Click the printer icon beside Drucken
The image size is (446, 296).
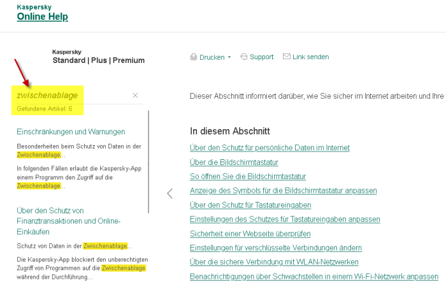pyautogui.click(x=194, y=57)
